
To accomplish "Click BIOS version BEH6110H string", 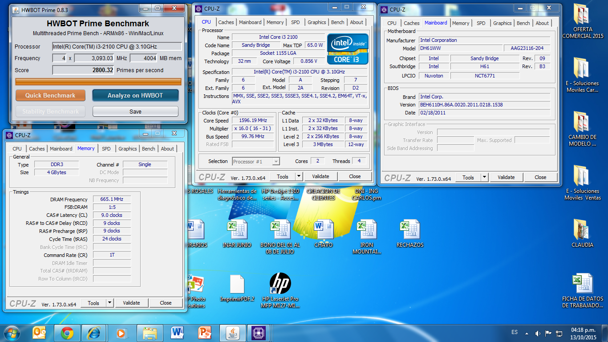I will 484,105.
